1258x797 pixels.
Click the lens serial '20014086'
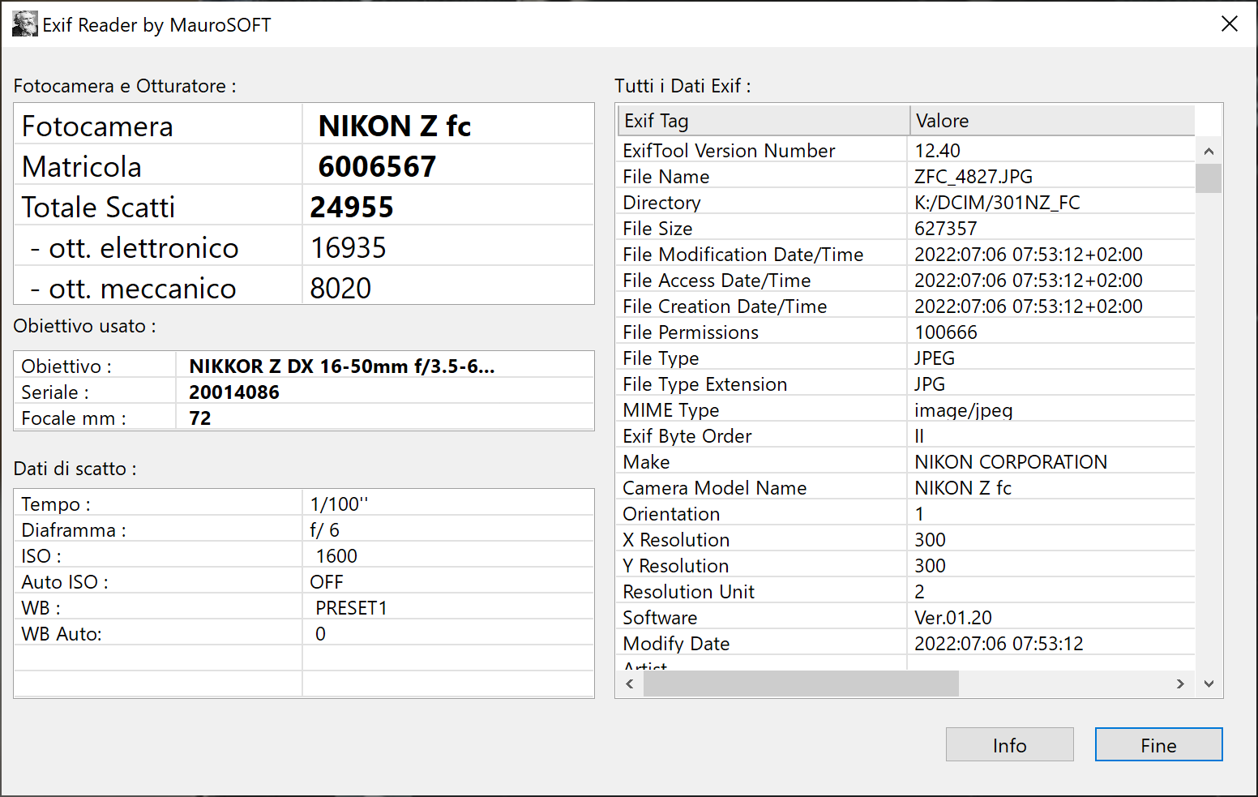tap(234, 392)
